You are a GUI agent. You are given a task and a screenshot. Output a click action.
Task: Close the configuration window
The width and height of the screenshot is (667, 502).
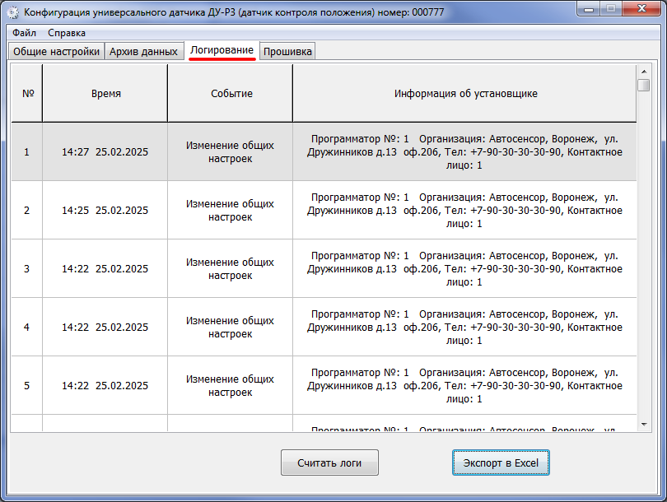(x=642, y=8)
